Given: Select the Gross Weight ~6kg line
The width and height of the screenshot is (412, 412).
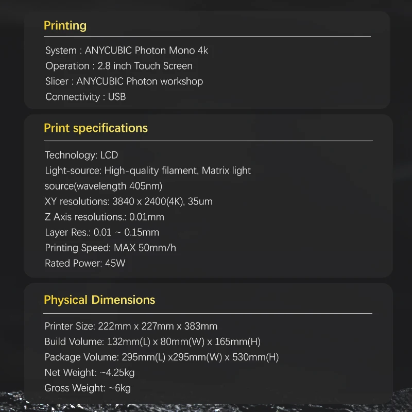Looking at the screenshot, I should pyautogui.click(x=88, y=388).
